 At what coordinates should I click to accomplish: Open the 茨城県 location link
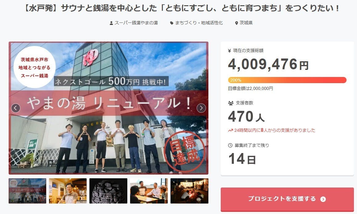(x=246, y=23)
